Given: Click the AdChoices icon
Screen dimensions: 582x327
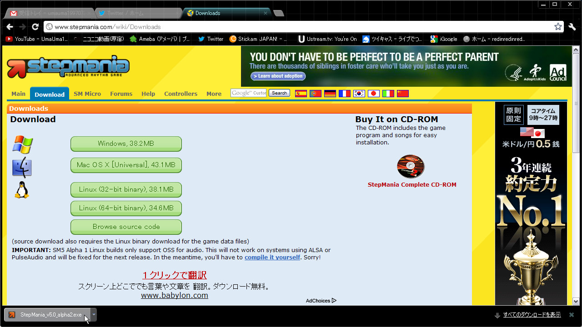Looking at the screenshot, I should [x=334, y=301].
